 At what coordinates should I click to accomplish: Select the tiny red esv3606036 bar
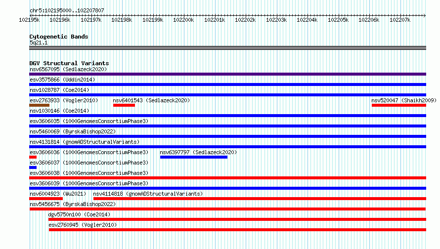click(x=33, y=157)
